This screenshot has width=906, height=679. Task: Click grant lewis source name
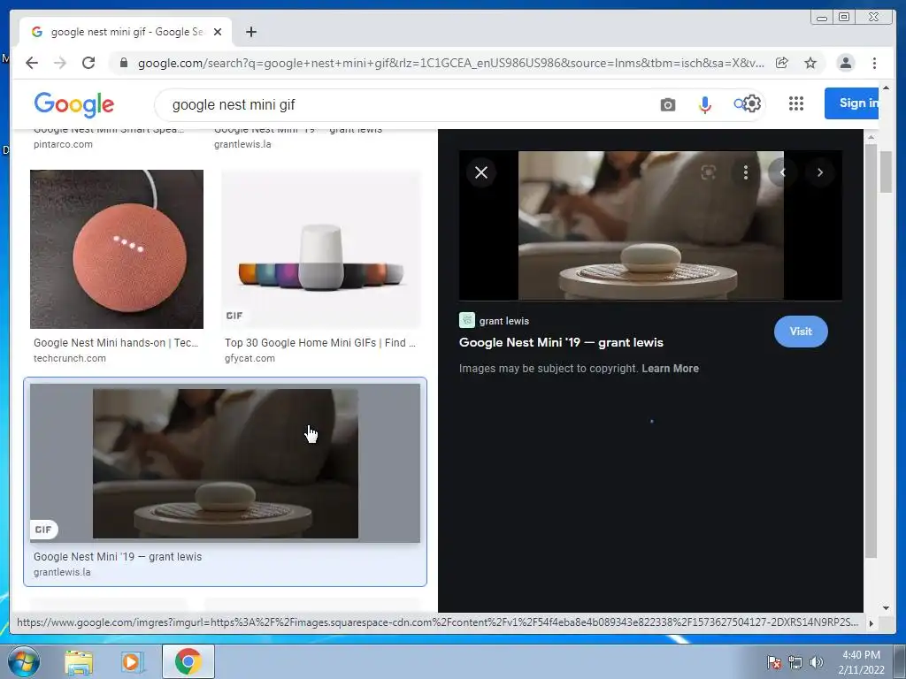tap(503, 321)
